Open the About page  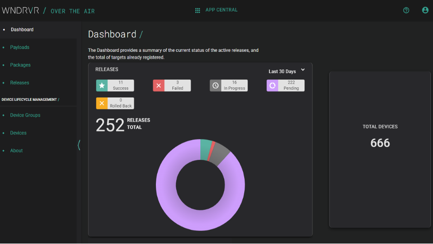tap(16, 151)
